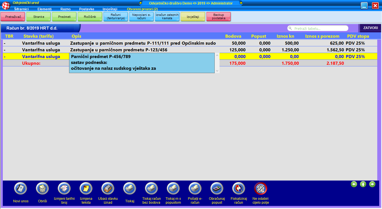This screenshot has width=382, height=209.
Task: Click the Backup podataka button
Action: click(219, 17)
